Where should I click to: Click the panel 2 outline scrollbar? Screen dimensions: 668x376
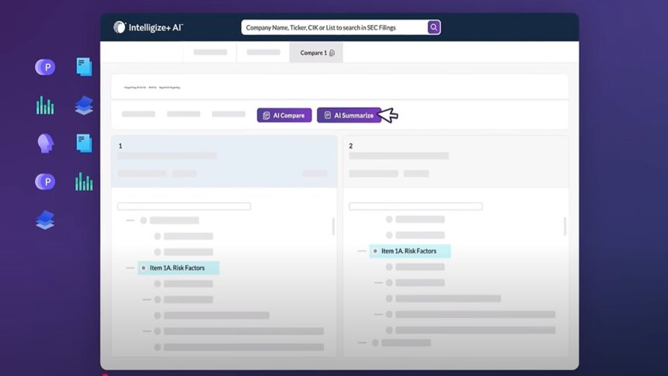pyautogui.click(x=565, y=226)
